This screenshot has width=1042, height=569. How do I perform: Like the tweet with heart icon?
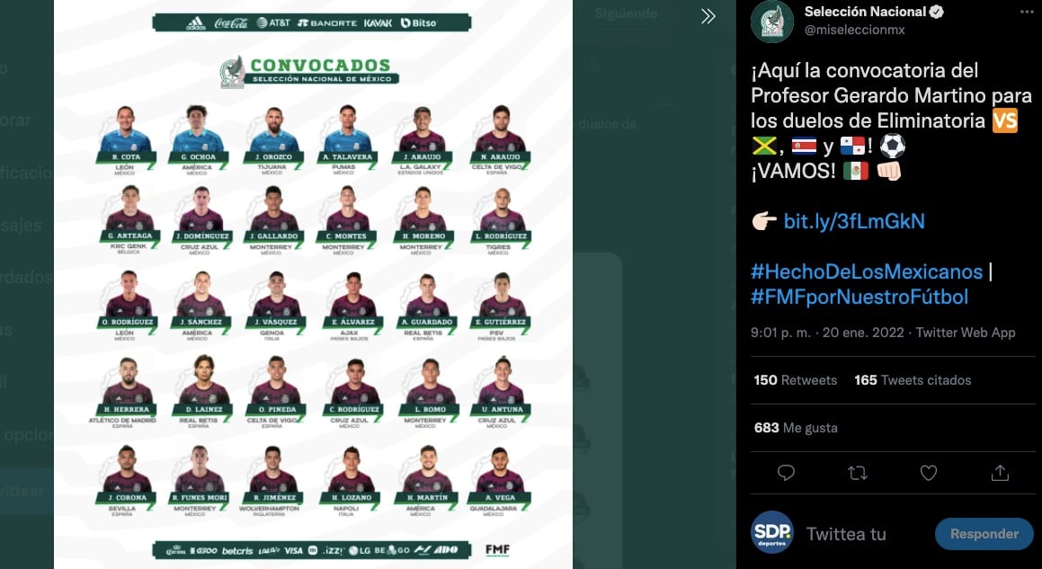pos(929,473)
